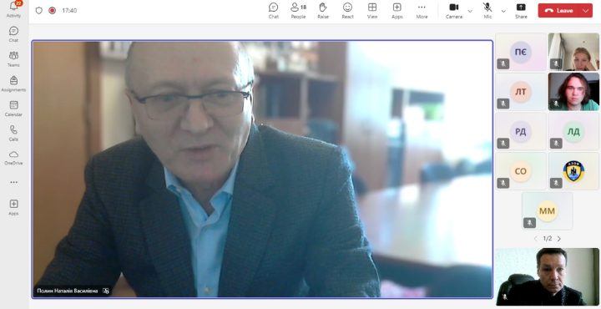This screenshot has height=309, width=601.
Task: Open Chat in the left sidebar
Action: 14,34
